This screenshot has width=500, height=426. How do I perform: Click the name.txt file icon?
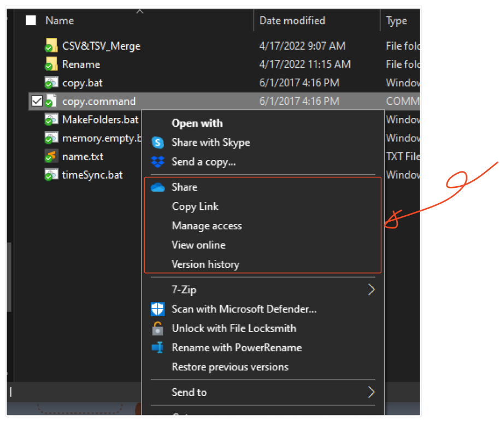point(51,157)
